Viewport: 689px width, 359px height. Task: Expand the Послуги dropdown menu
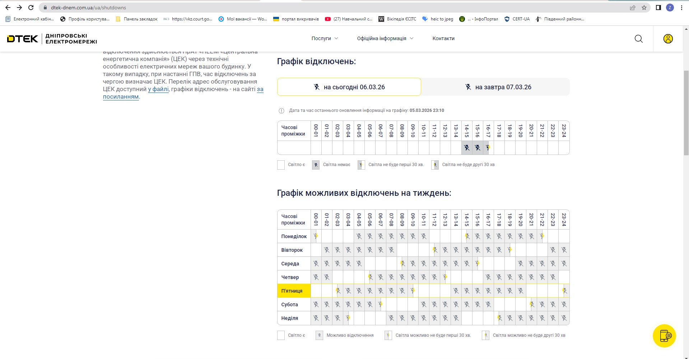325,38
